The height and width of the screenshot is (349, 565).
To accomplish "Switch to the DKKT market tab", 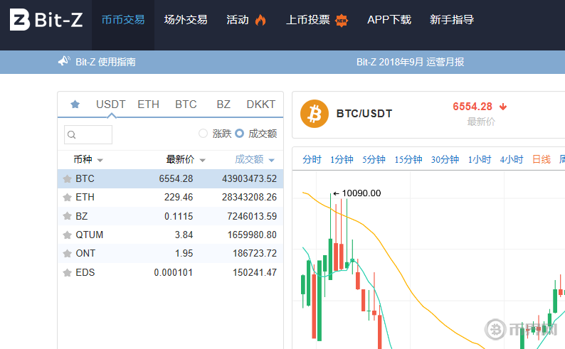I will click(x=261, y=104).
